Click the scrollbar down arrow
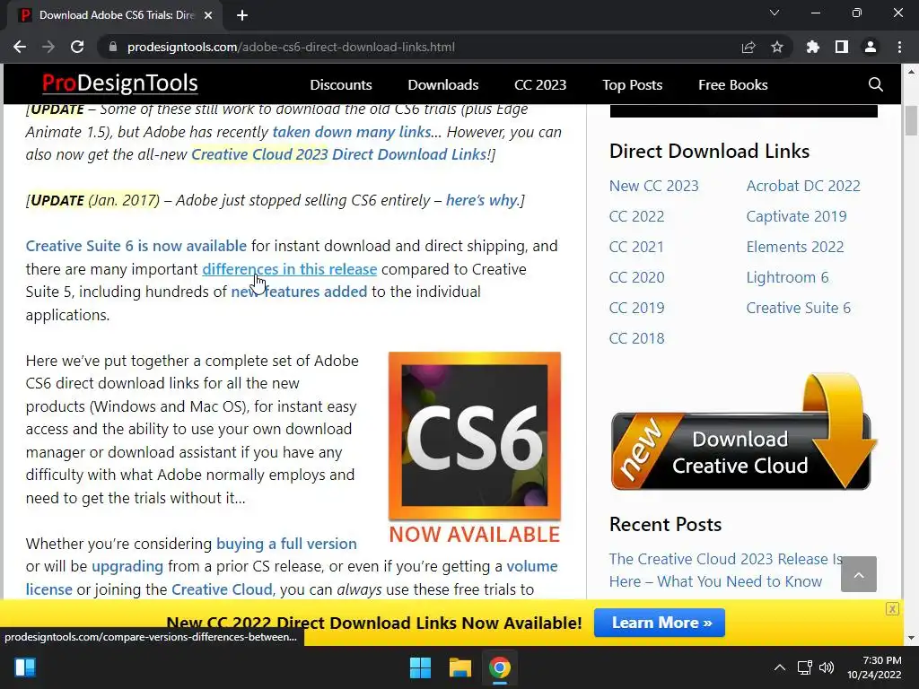Screen dimensions: 919x689 pyautogui.click(x=911, y=638)
